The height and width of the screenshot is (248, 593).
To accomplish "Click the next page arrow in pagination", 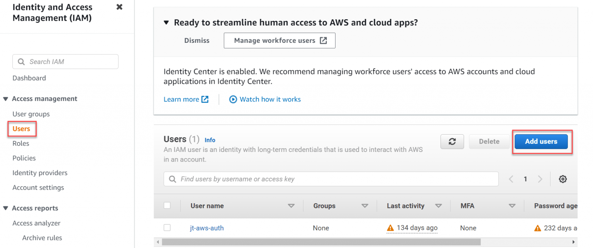I will [540, 179].
